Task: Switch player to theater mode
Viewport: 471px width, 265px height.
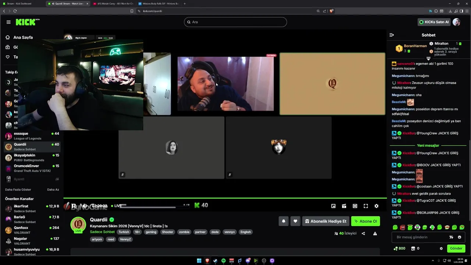Action: (x=355, y=206)
